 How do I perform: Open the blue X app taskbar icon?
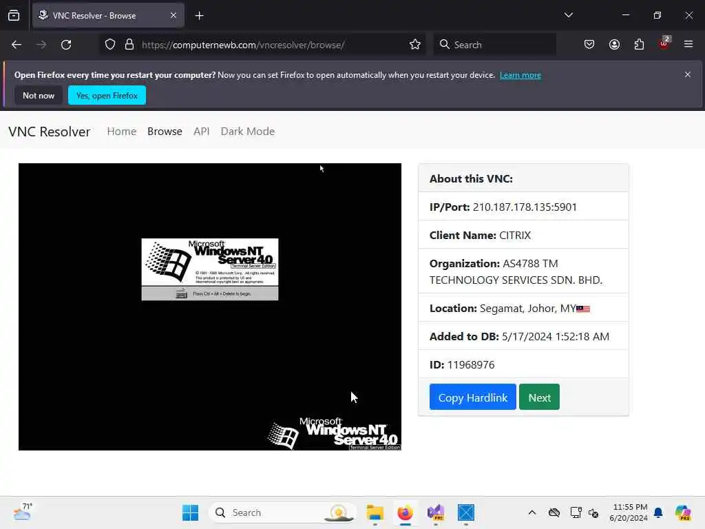(466, 512)
